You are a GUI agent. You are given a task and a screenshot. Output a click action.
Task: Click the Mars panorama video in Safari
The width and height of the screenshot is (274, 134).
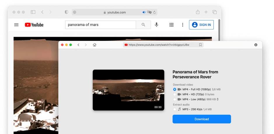[x=36, y=85]
